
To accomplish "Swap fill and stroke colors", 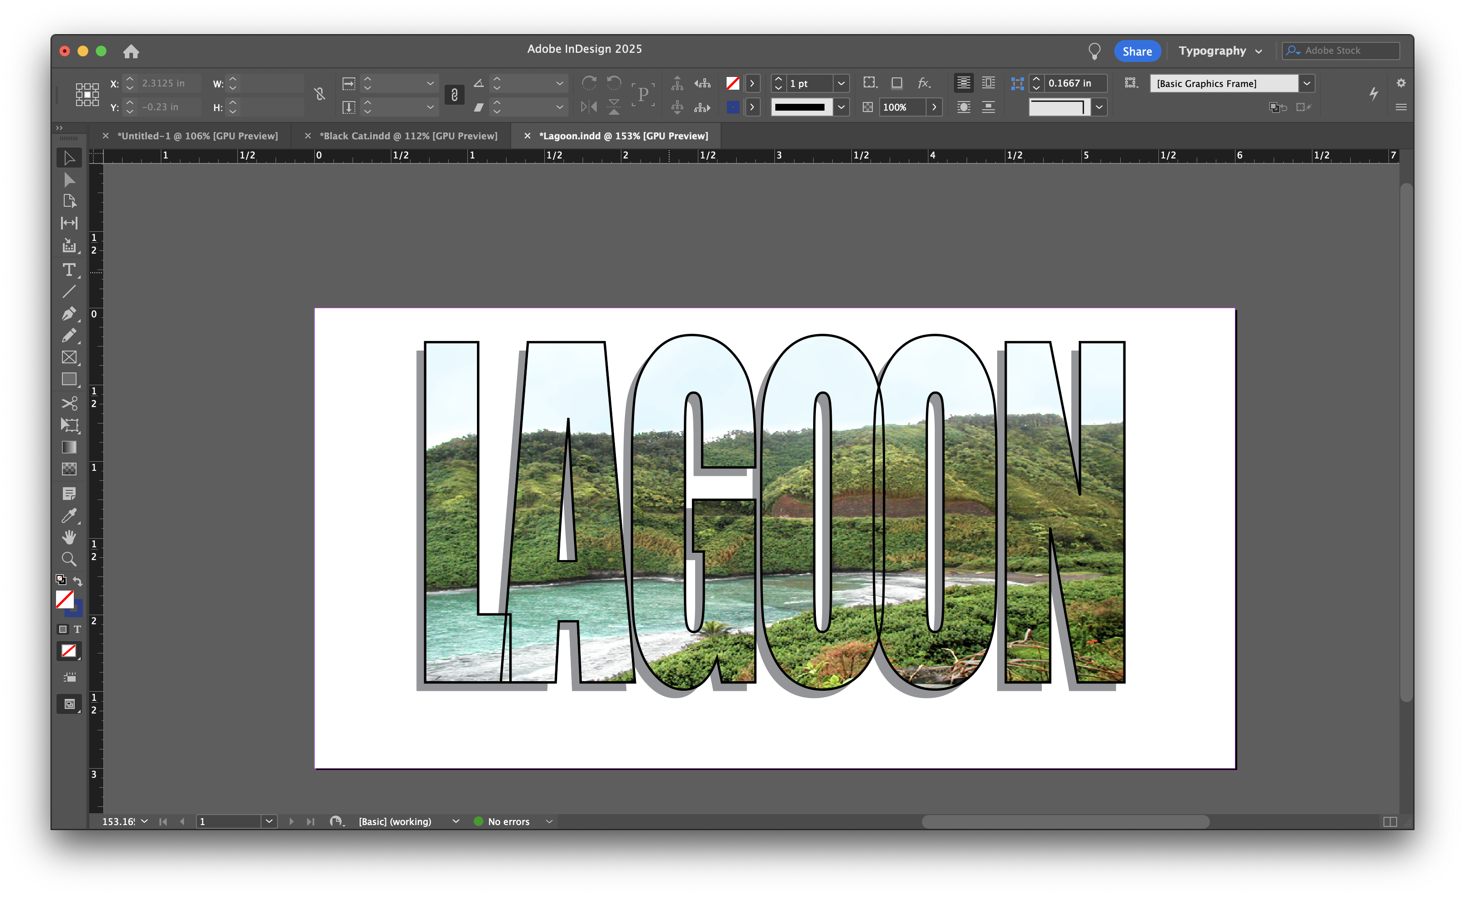I will click(x=78, y=581).
